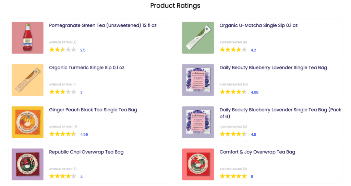351x186 pixels.
Task: Click the star rating for Republic Chai
Action: [63, 176]
